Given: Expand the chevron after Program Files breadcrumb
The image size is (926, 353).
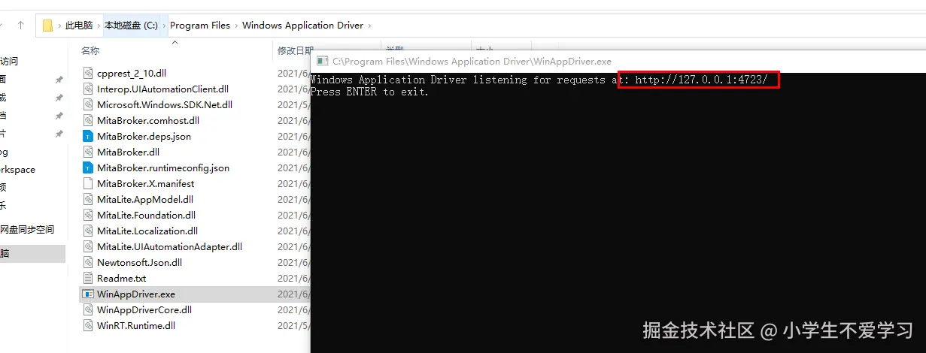Looking at the screenshot, I should tap(236, 26).
